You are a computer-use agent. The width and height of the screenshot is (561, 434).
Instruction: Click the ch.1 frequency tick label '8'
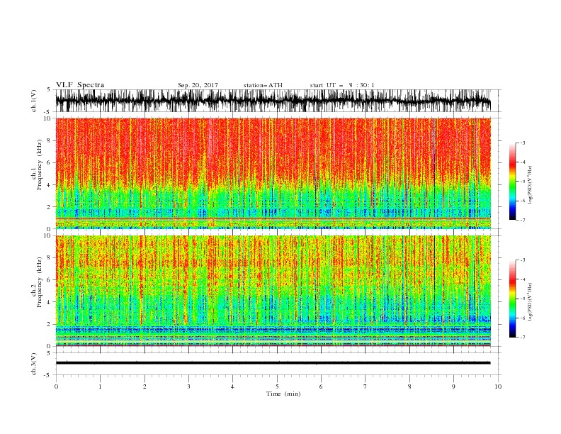(x=49, y=140)
